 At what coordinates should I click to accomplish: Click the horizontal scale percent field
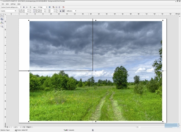52,10
